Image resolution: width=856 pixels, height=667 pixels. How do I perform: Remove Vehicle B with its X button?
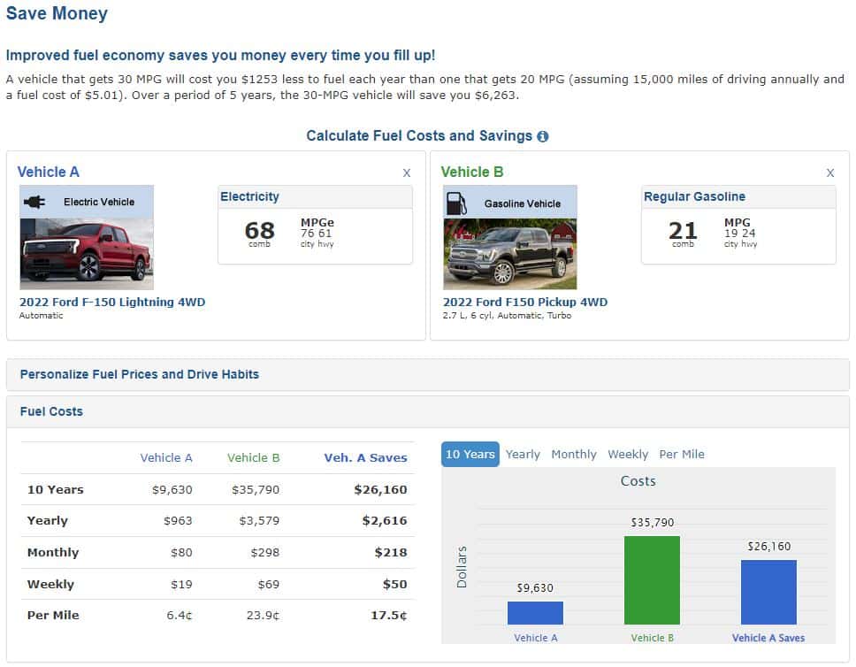[x=829, y=172]
